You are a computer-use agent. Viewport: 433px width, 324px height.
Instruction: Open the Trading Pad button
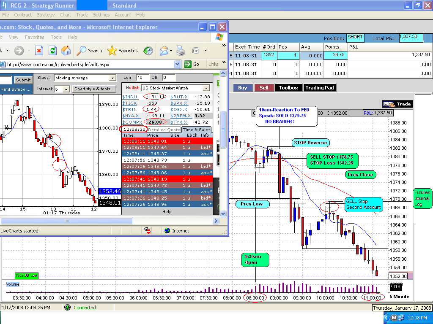[x=320, y=88]
